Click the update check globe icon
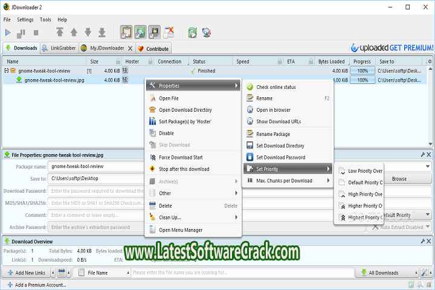This screenshot has height=290, width=435. [x=207, y=33]
